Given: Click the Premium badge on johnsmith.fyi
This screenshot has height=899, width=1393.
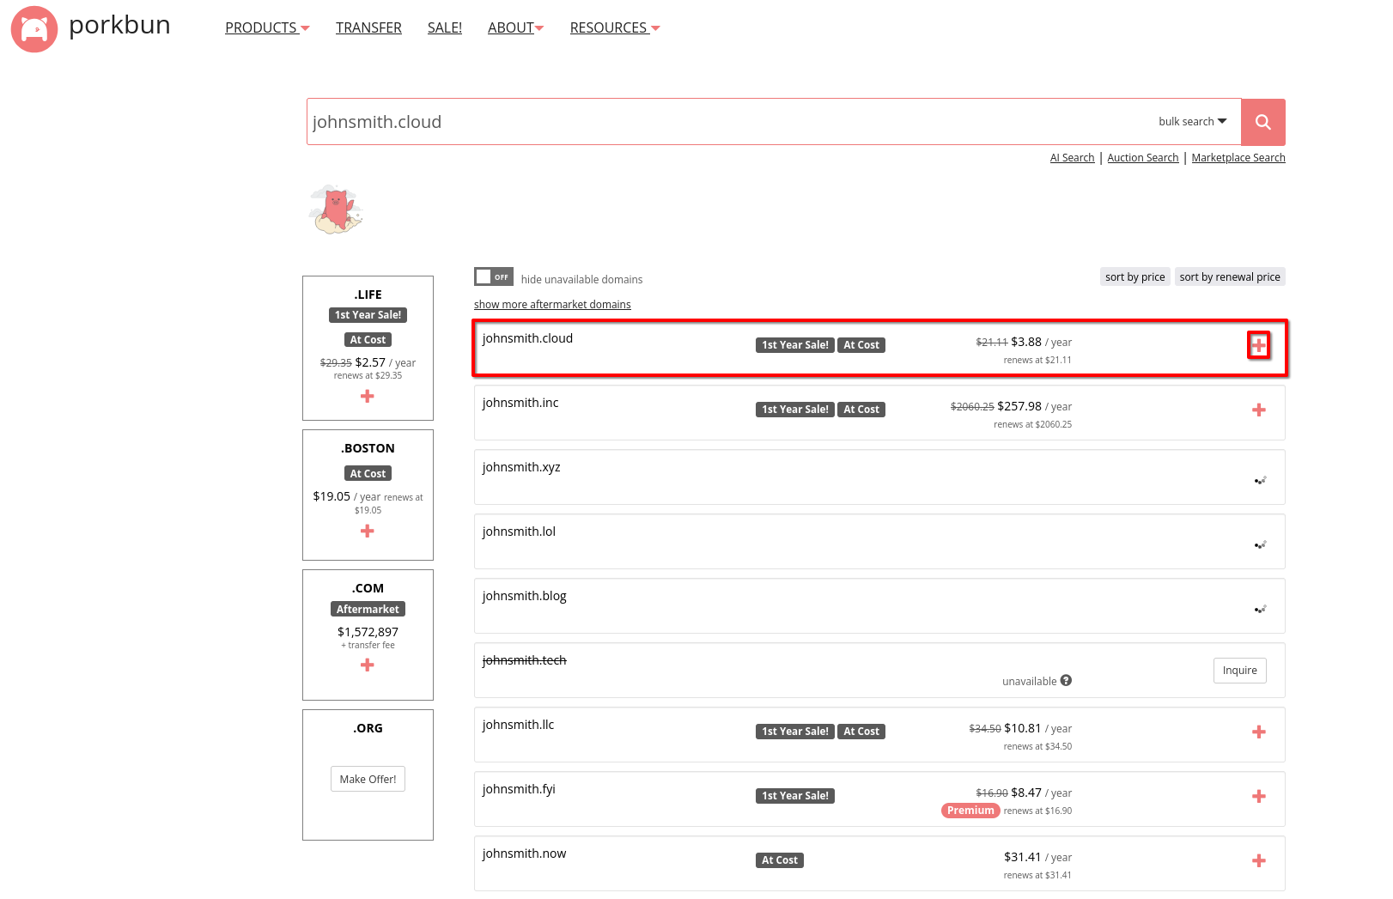Looking at the screenshot, I should (x=970, y=811).
